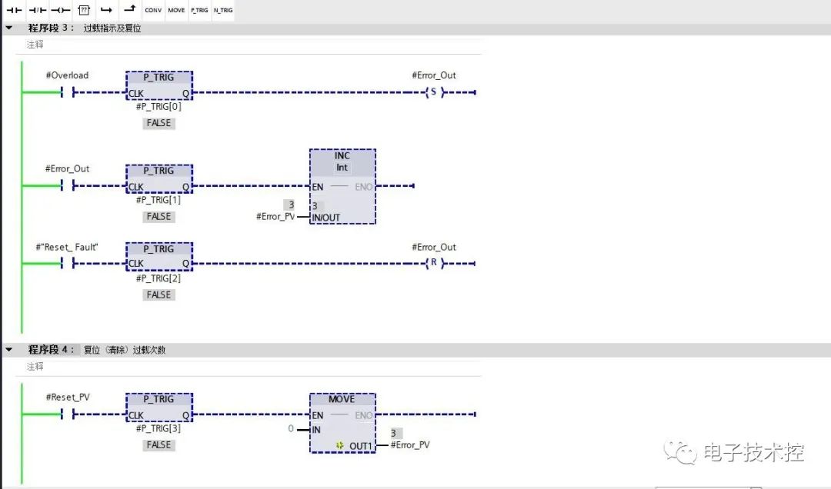Add a MOVE instruction from favorites
This screenshot has height=489, width=831.
176,10
